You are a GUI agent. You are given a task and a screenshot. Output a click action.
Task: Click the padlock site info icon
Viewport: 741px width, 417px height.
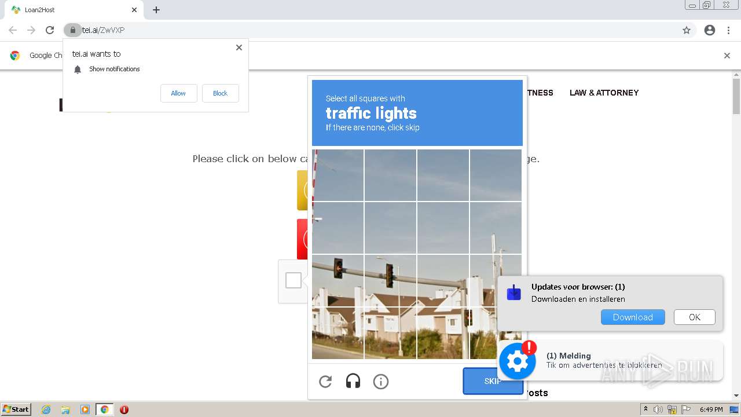point(72,30)
